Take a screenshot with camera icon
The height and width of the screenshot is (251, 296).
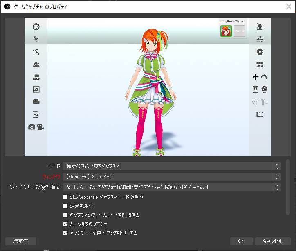(x=32, y=127)
